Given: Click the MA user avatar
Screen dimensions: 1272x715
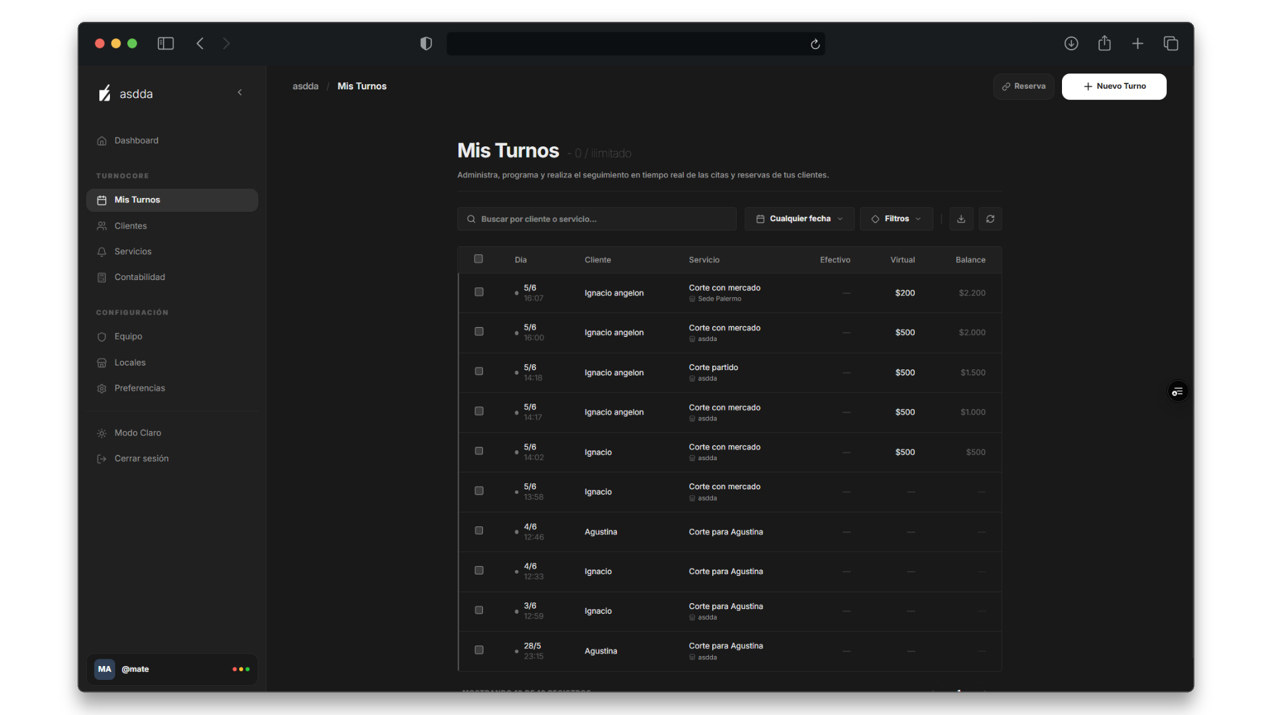Looking at the screenshot, I should tap(105, 669).
